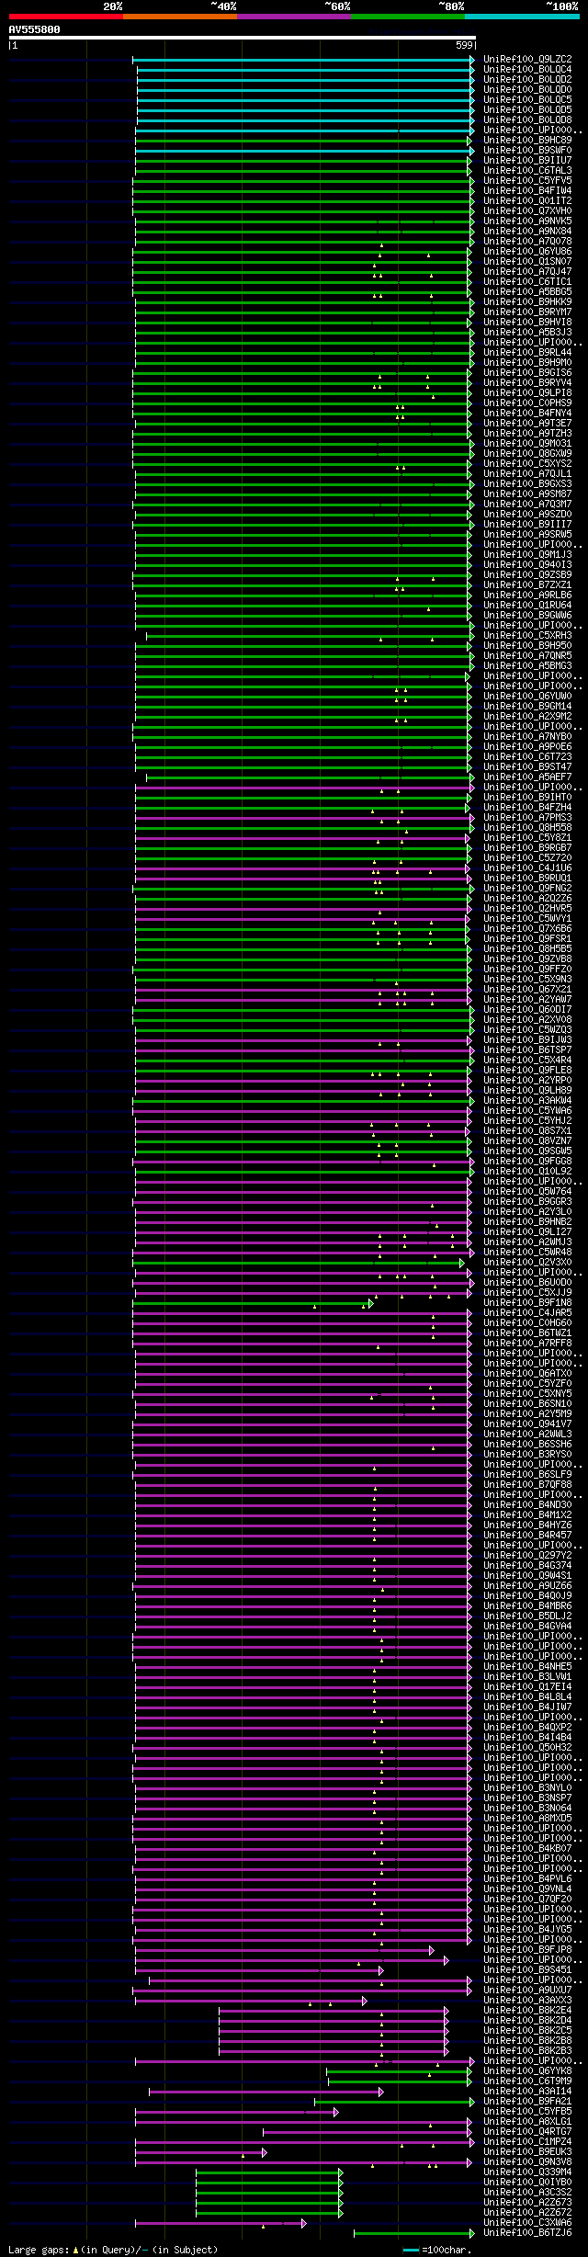The width and height of the screenshot is (588, 2257).
Task: Click hit label UniRef100_B4M1X2
Action: (x=527, y=1515)
